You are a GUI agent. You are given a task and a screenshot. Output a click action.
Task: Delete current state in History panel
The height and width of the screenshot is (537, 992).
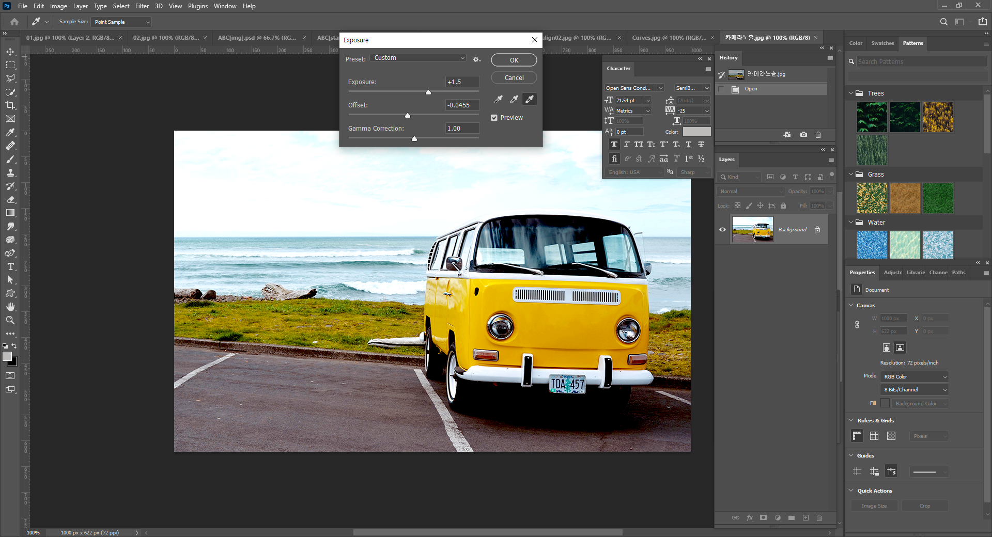[x=818, y=134]
